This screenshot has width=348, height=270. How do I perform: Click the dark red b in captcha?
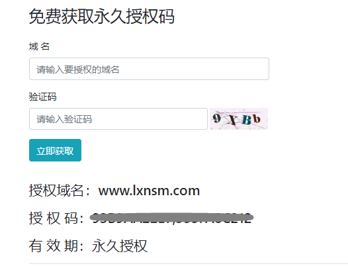coord(257,119)
